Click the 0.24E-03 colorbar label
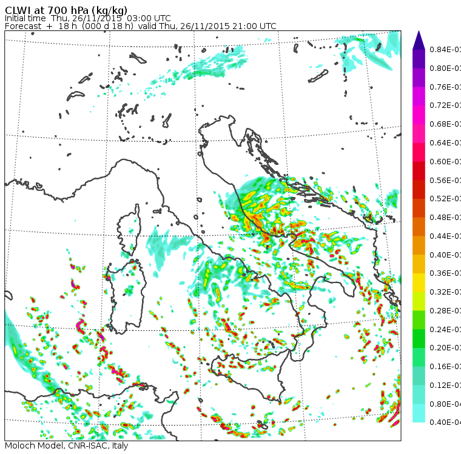Image resolution: width=461 pixels, height=454 pixels. (445, 329)
